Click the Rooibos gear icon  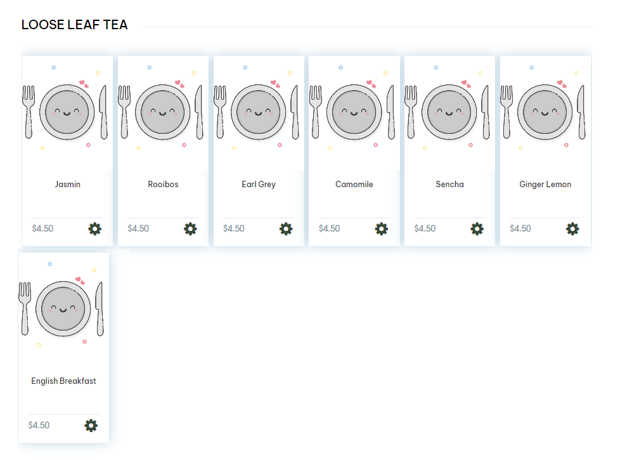(190, 228)
